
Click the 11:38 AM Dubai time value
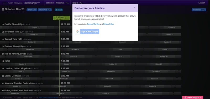pyautogui.click(x=65, y=91)
